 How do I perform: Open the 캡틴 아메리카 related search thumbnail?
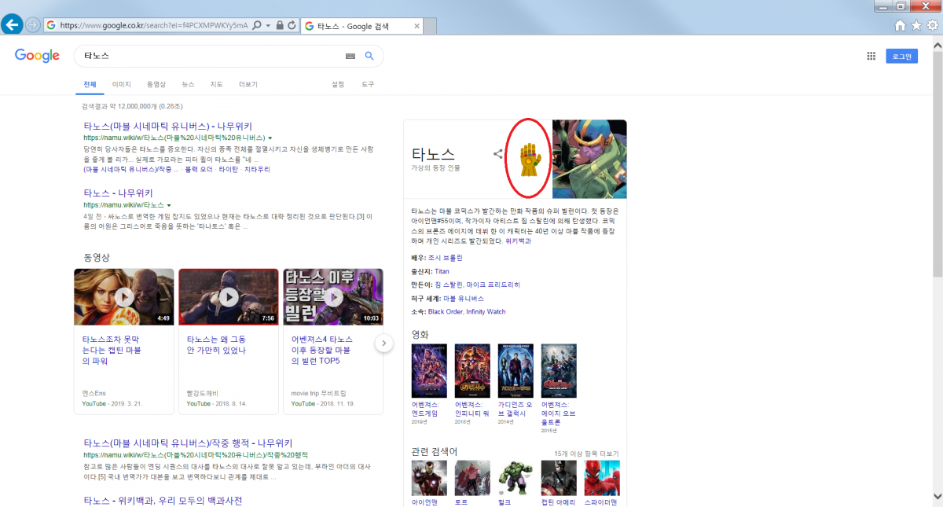559,478
